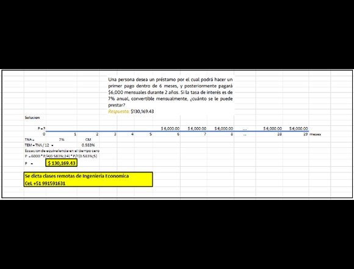Click the 'TNA =' label cell

pos(29,140)
